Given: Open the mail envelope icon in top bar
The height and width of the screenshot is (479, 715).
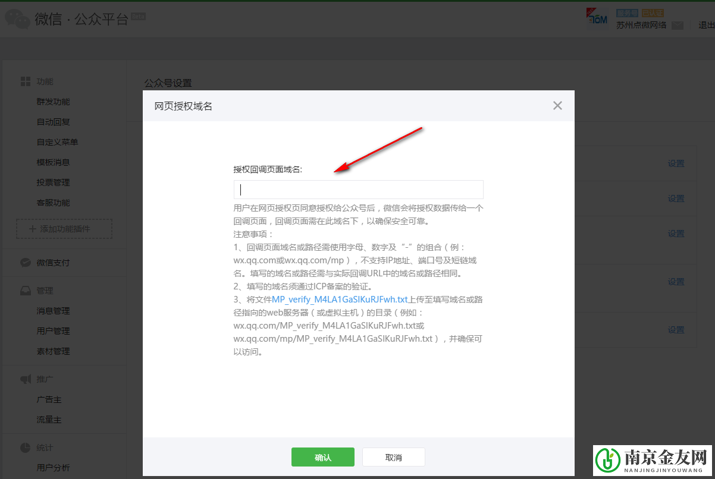Looking at the screenshot, I should [678, 25].
